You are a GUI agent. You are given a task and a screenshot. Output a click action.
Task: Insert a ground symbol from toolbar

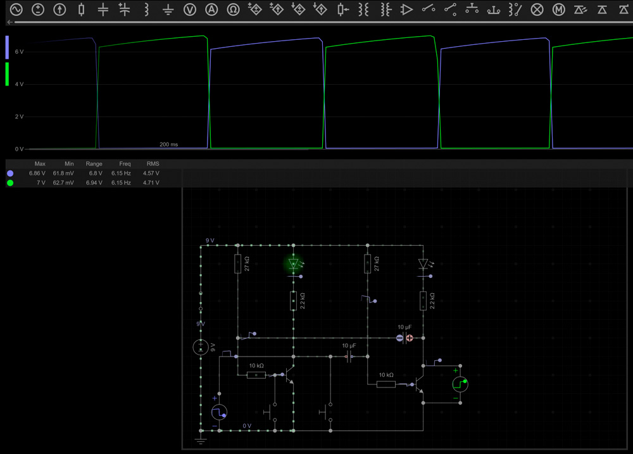(x=168, y=9)
